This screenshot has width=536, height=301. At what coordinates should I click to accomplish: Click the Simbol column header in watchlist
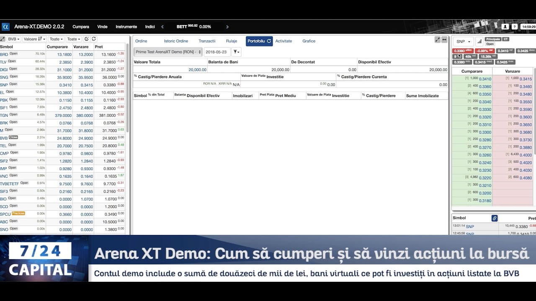[x=6, y=47]
